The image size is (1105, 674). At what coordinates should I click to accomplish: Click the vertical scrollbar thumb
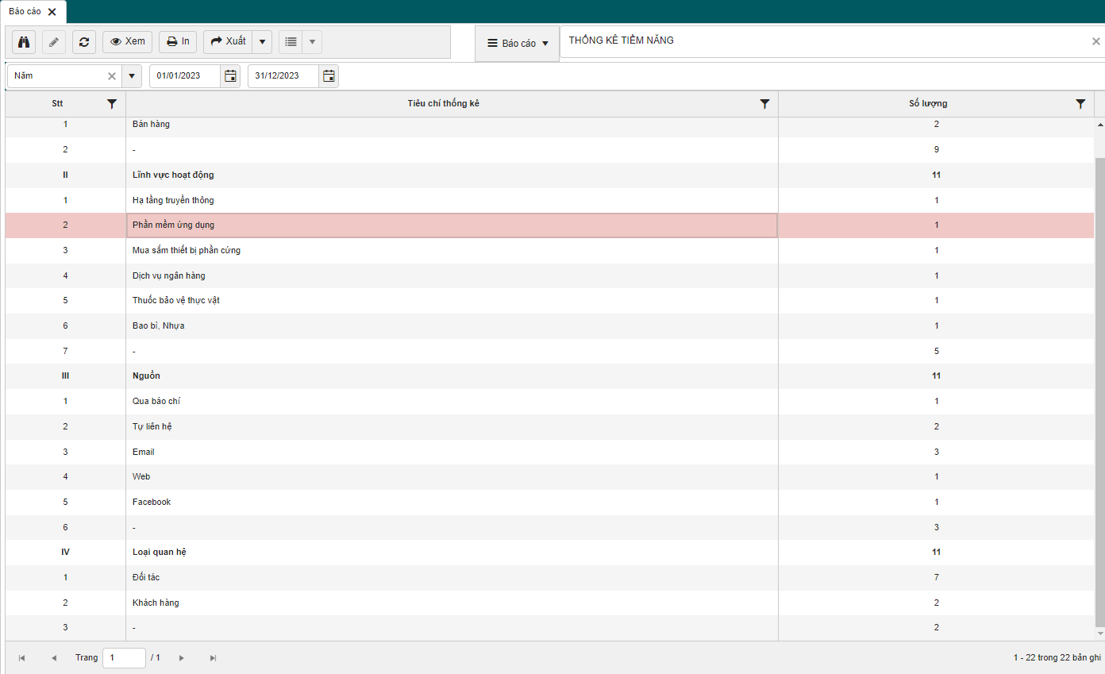point(1099,391)
